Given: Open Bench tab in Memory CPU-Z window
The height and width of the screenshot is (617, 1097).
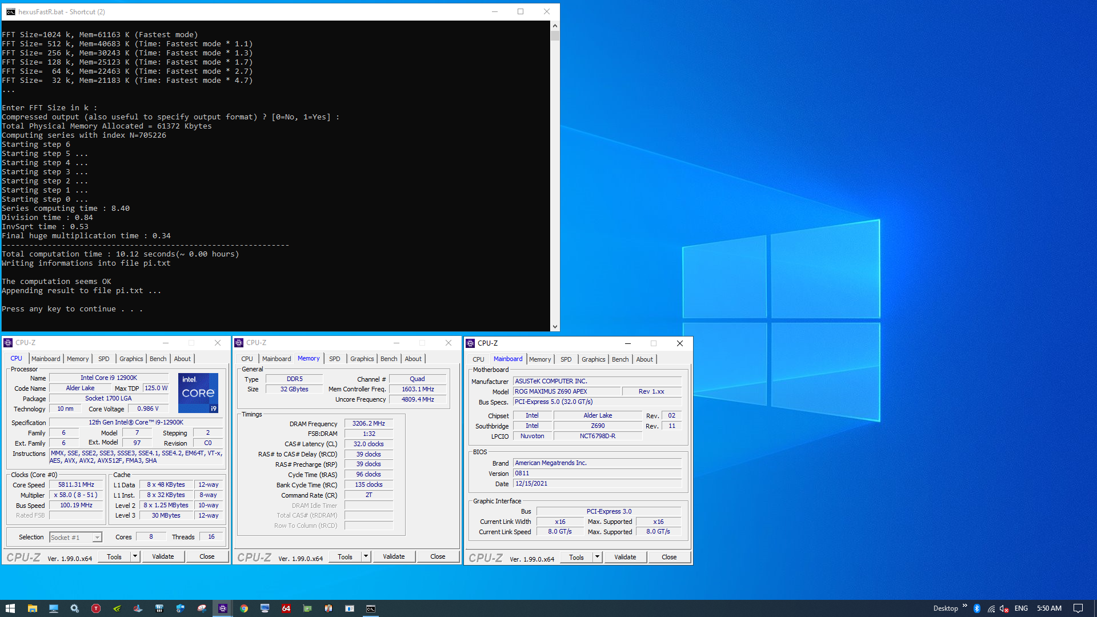Looking at the screenshot, I should point(389,359).
